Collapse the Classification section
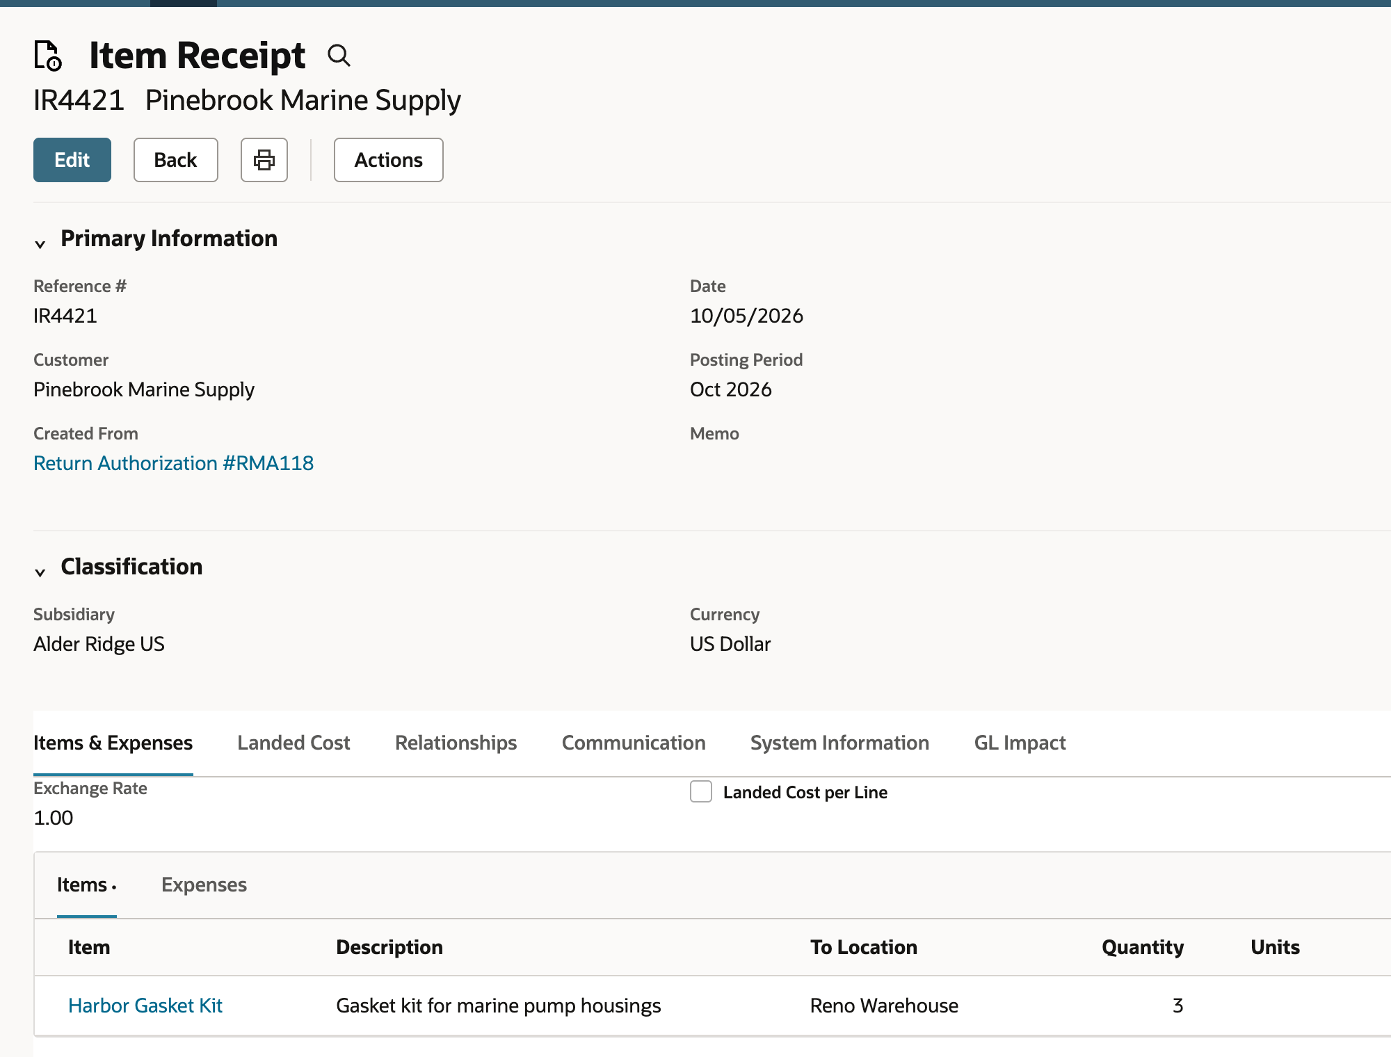 point(40,572)
